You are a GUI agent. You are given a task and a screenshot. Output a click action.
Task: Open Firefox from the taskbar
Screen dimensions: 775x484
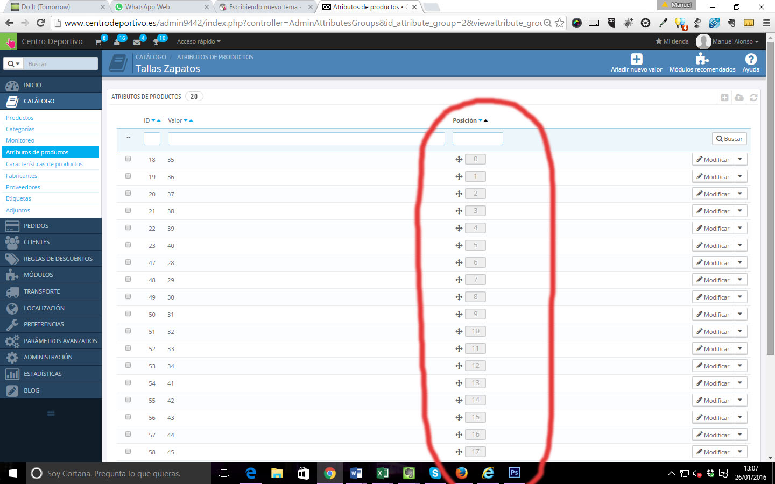[461, 473]
